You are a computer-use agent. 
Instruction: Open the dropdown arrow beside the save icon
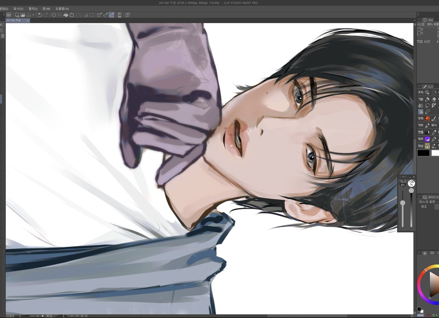point(33,15)
